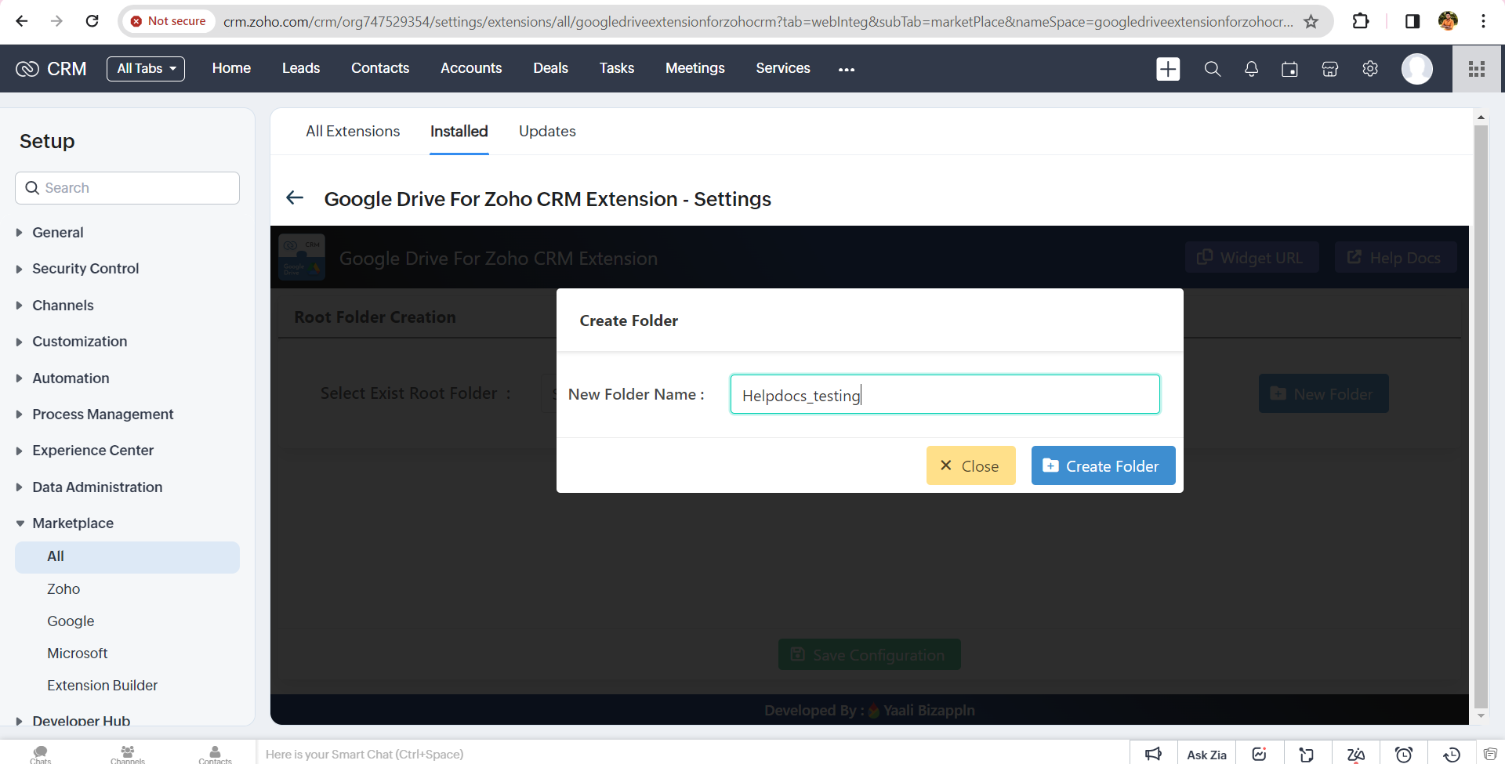Image resolution: width=1505 pixels, height=764 pixels.
Task: Click the blue Create Folder button
Action: coord(1103,465)
